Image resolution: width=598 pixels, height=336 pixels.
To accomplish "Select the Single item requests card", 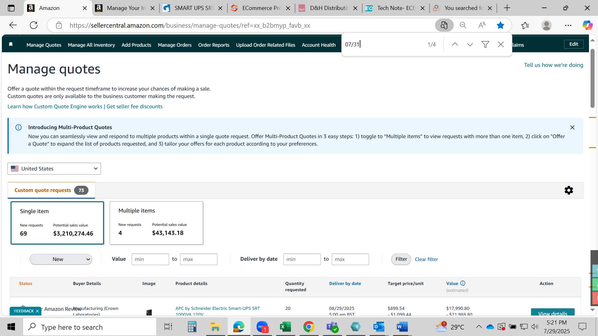I will (57, 223).
